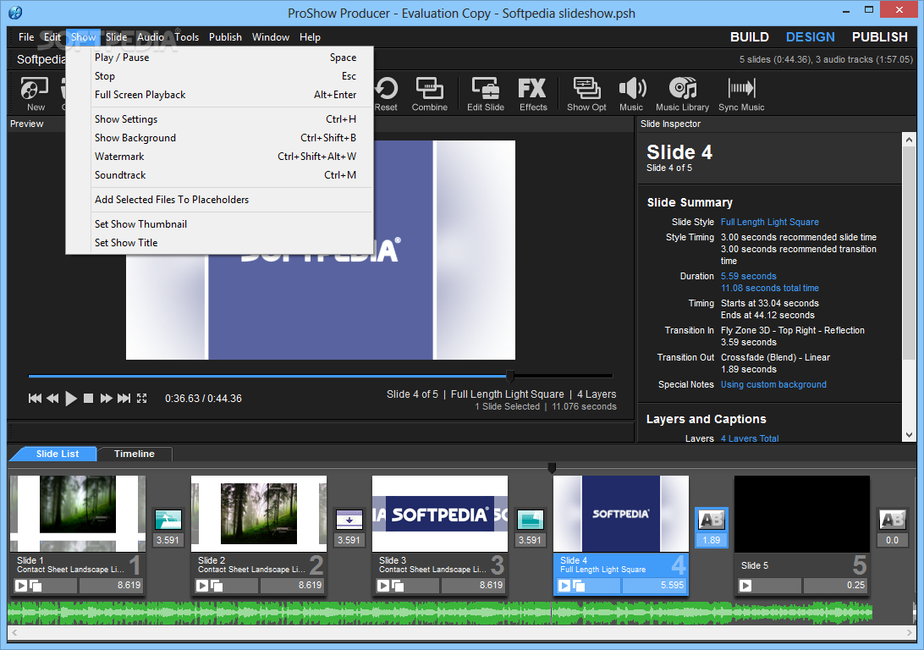
Task: Choose Full Screen Playback menu entry
Action: pos(218,95)
